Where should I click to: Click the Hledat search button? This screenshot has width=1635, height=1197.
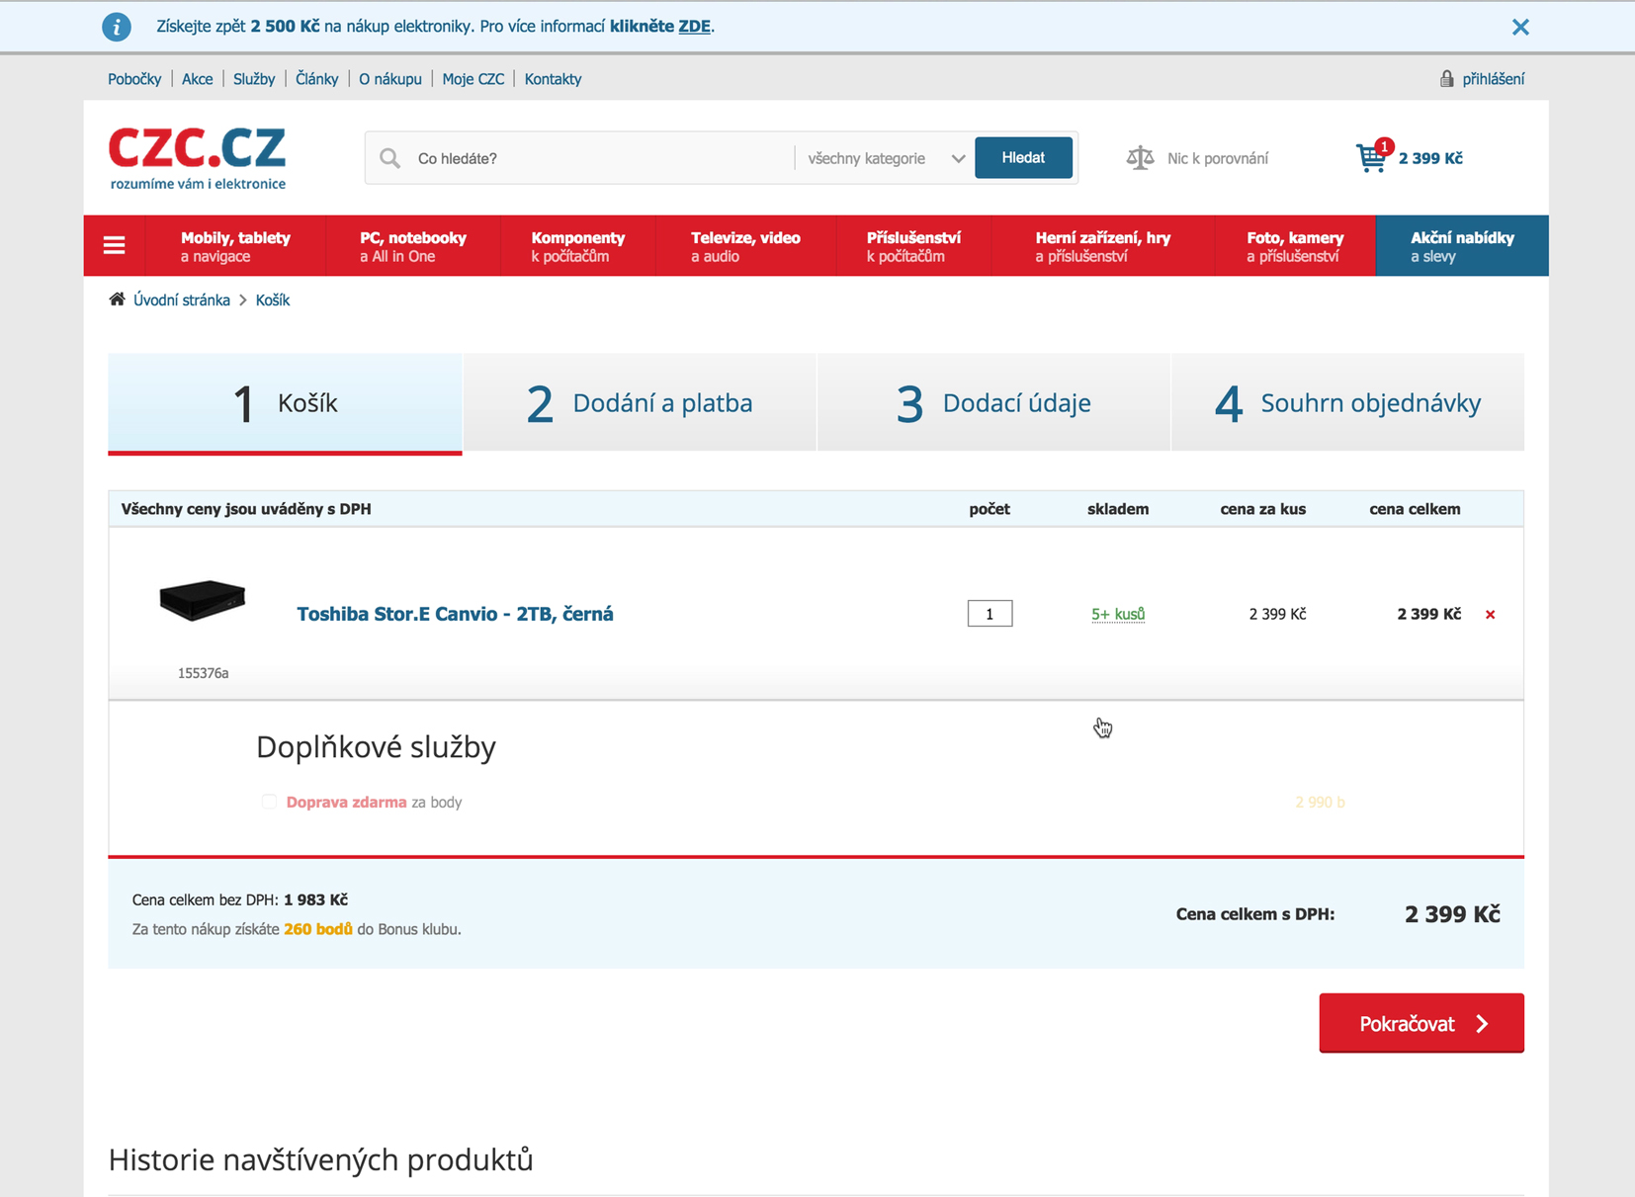(x=1023, y=158)
